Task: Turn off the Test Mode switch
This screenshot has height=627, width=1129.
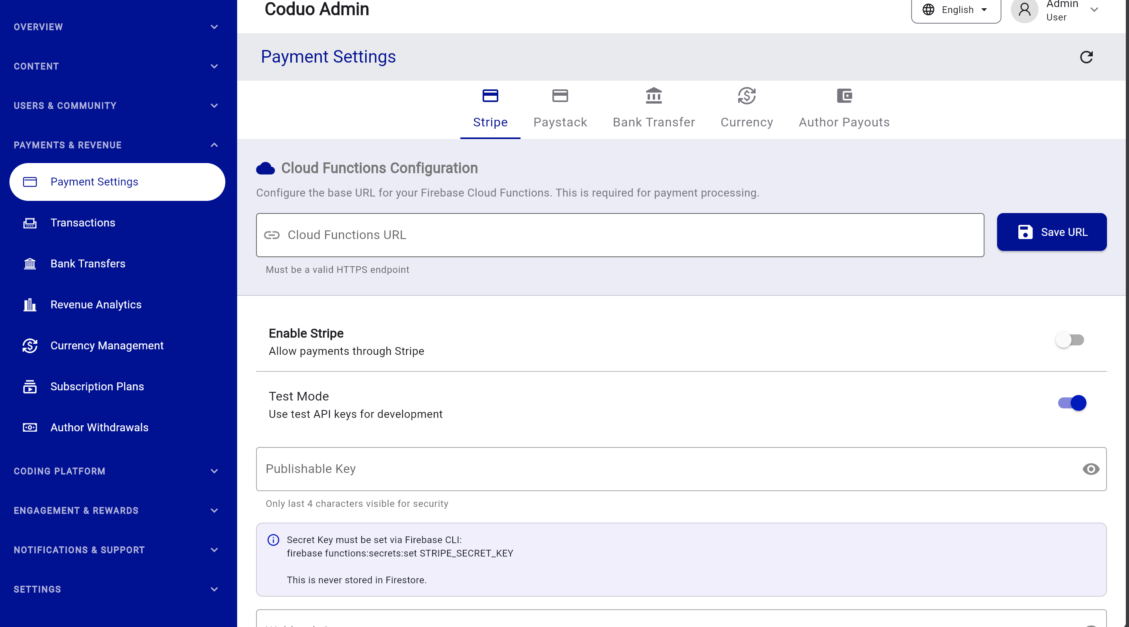Action: tap(1071, 403)
